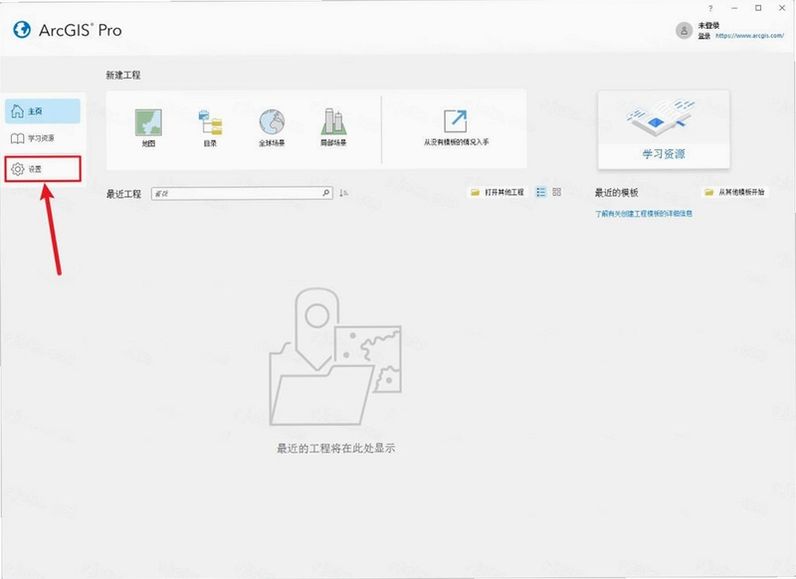This screenshot has width=796, height=579.
Task: Open the Help question mark icon
Action: pos(710,8)
